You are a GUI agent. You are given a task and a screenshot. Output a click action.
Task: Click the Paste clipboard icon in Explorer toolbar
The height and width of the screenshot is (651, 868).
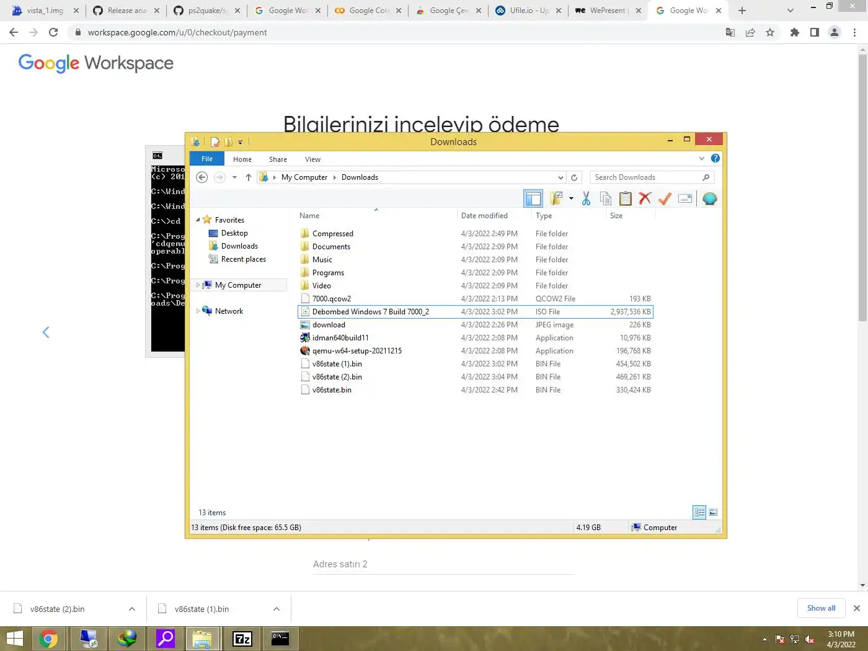tap(626, 198)
